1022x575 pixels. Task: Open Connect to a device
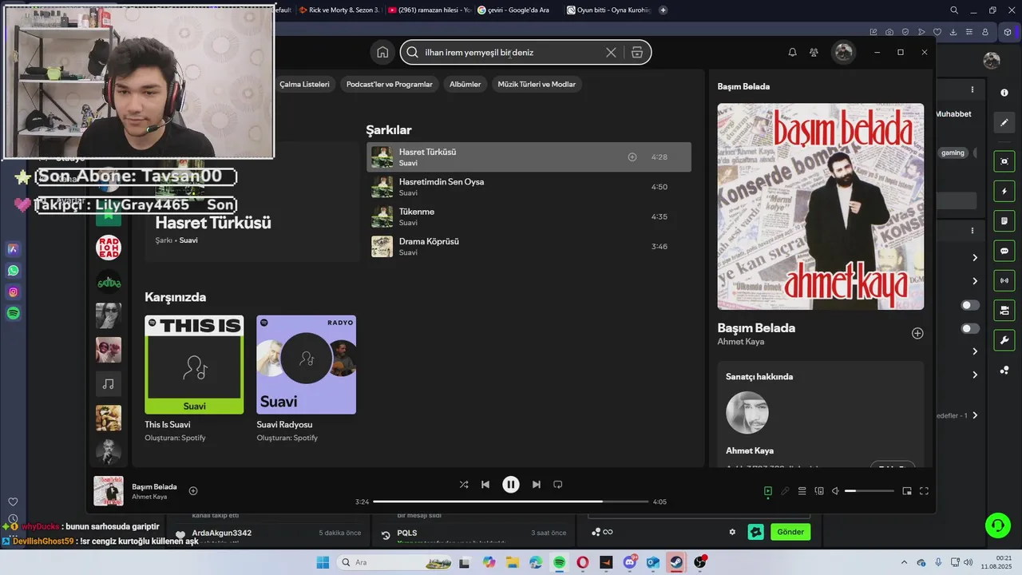pos(818,491)
